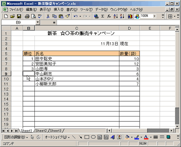The width and height of the screenshot is (181, 147).
Task: Click the Save floppy disk icon
Action: point(19,16)
